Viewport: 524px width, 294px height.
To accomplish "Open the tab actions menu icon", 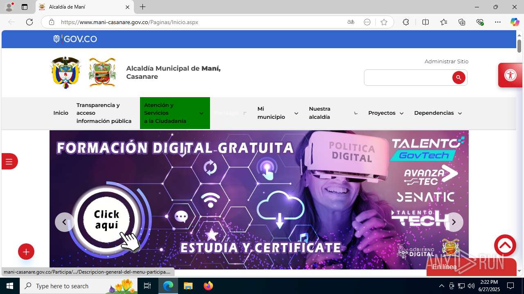I will pos(25,7).
